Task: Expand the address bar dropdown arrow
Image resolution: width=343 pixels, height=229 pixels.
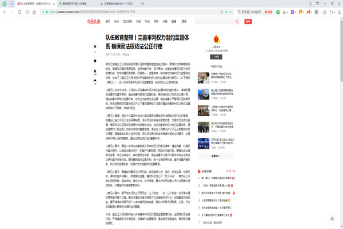Action: [x=230, y=12]
